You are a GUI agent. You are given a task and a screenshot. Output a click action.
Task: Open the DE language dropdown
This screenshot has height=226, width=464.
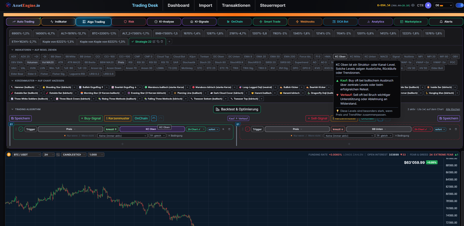(443, 5)
